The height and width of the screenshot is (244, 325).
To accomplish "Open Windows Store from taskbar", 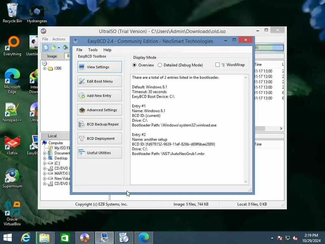I will pyautogui.click(x=65, y=238).
